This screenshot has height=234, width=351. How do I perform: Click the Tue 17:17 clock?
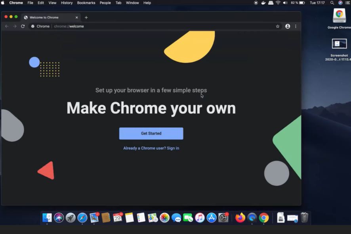(317, 3)
